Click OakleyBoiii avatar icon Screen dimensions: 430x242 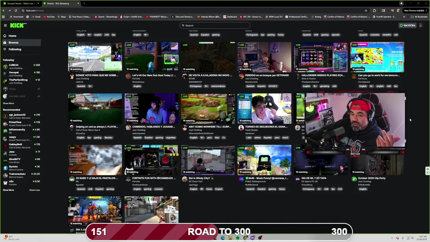(5, 146)
